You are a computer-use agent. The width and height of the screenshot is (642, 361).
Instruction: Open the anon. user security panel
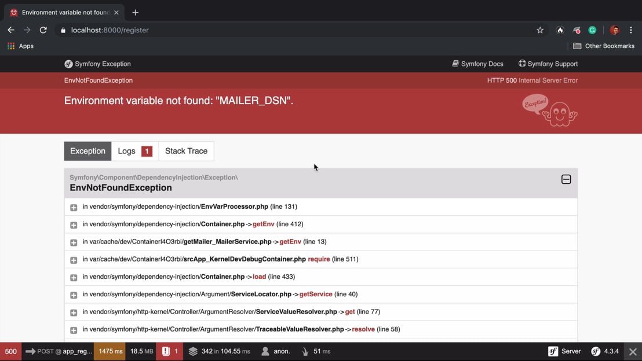coord(276,351)
